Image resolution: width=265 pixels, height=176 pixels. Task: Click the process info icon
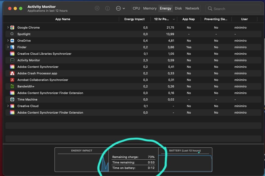pyautogui.click(x=107, y=8)
